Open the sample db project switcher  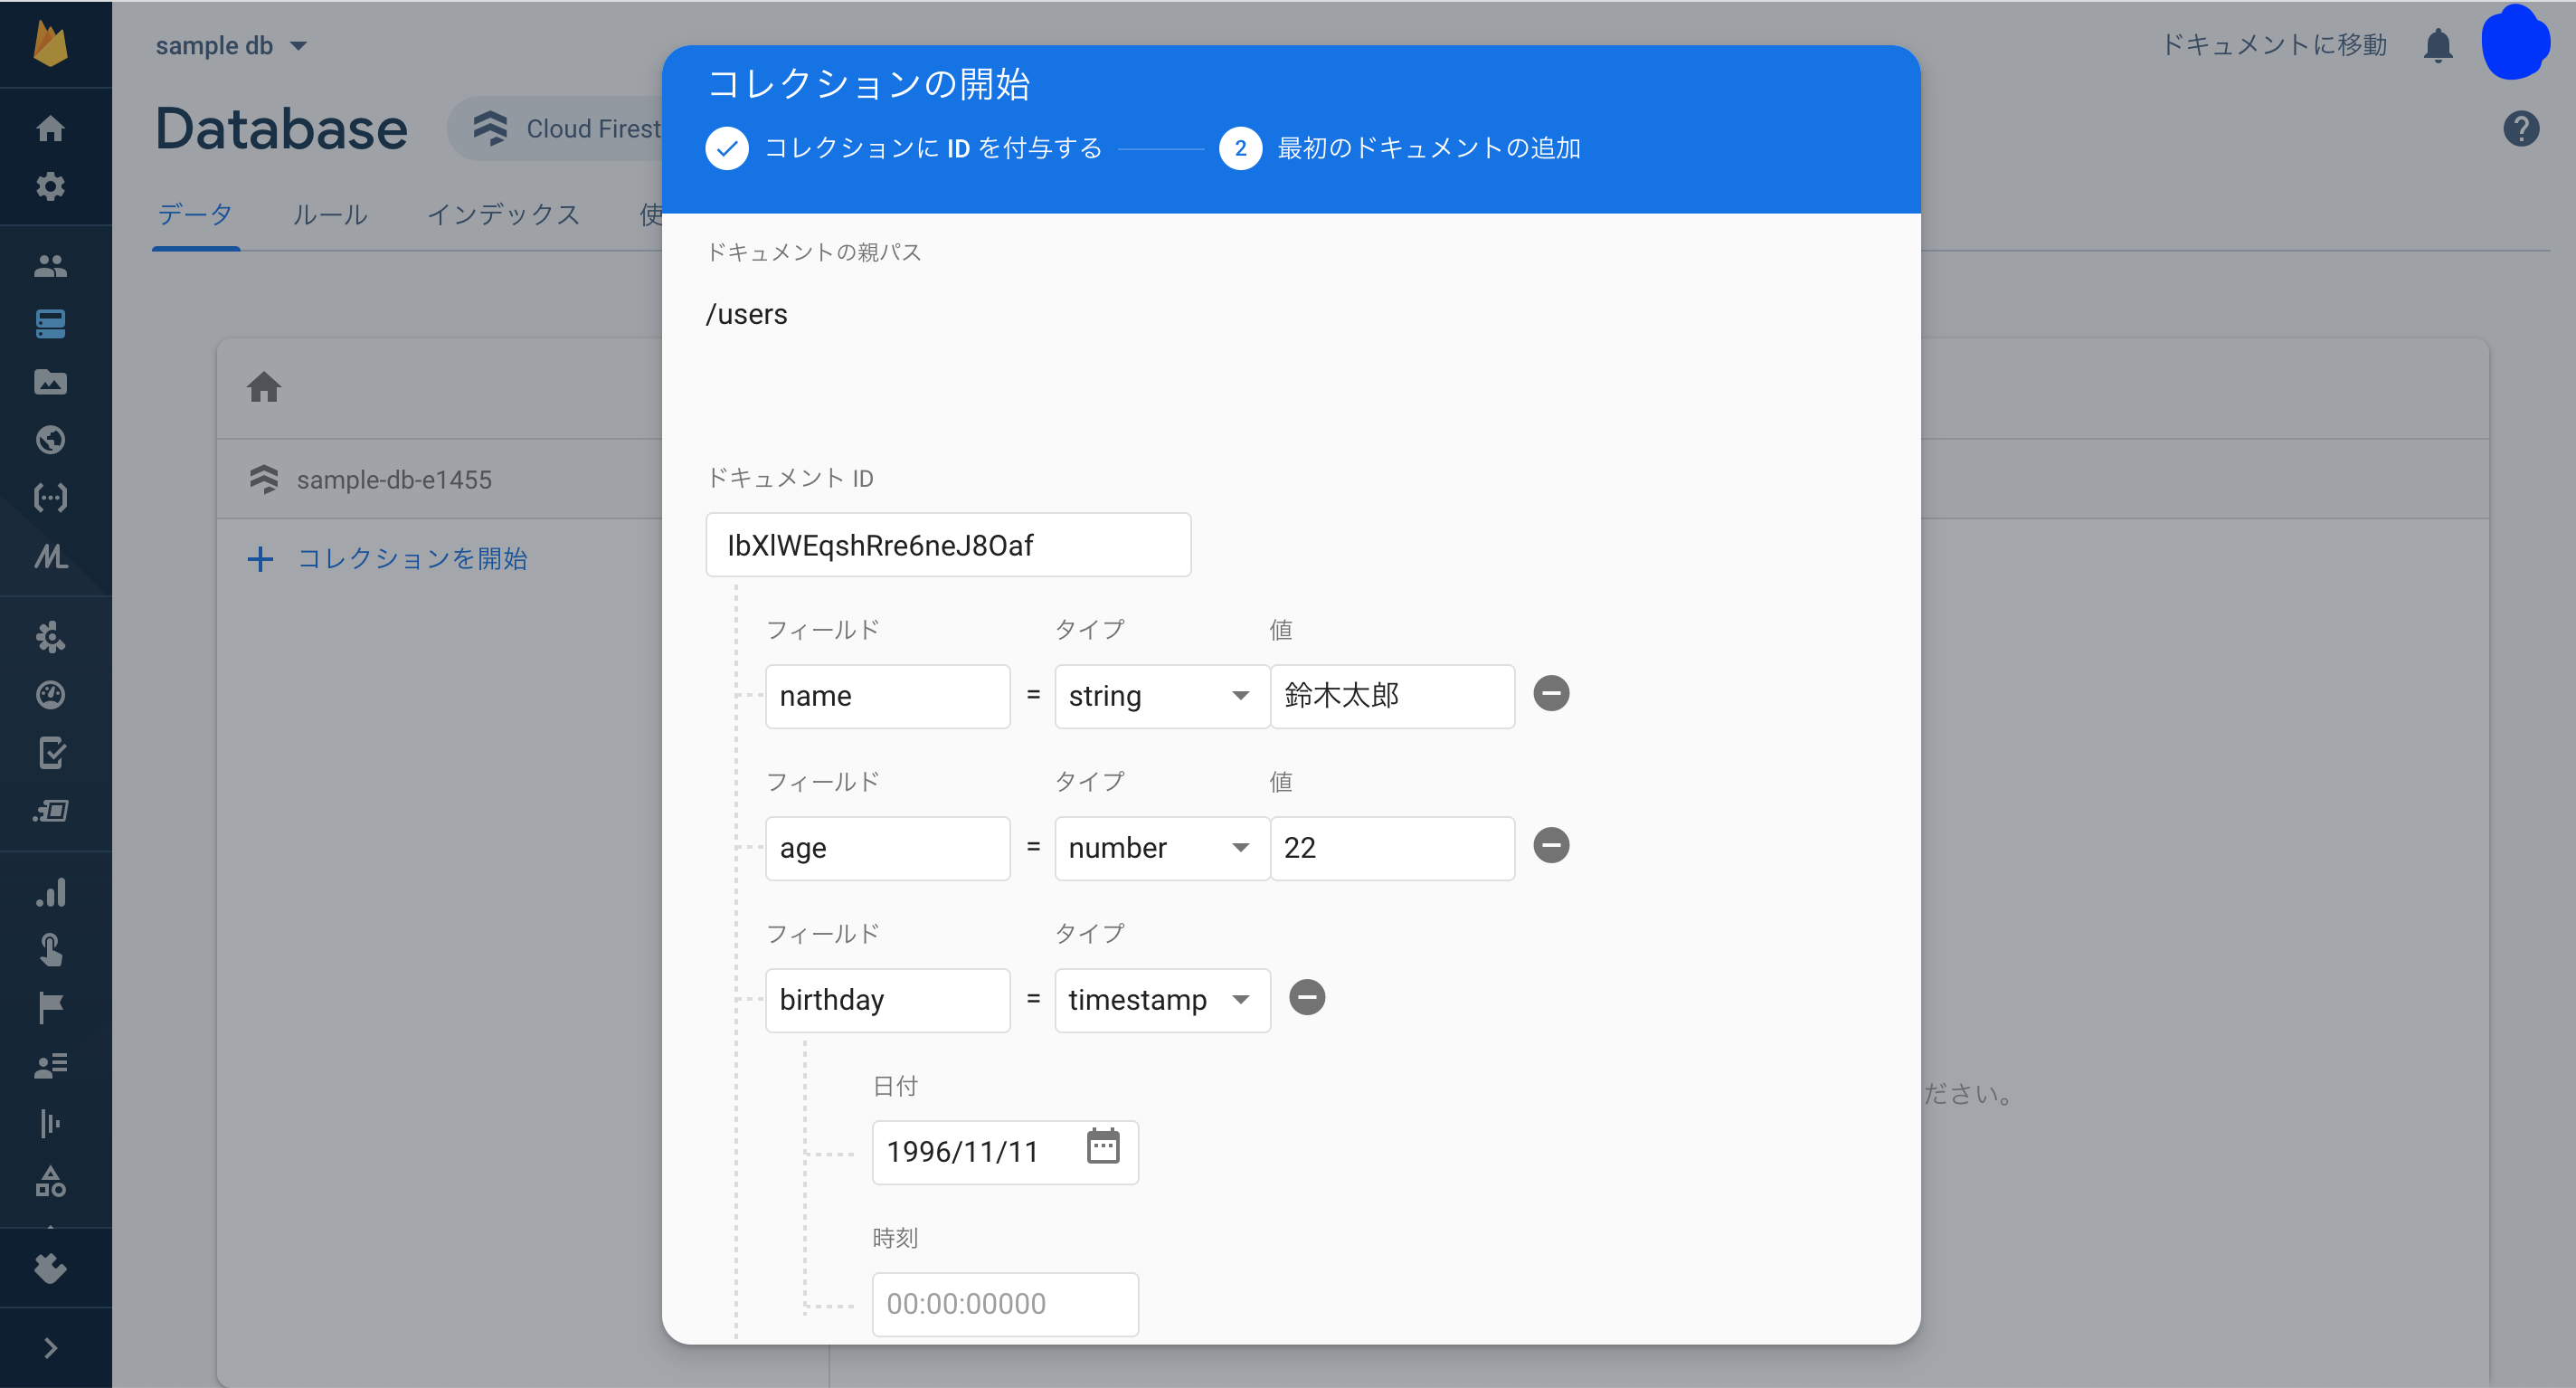coord(230,44)
